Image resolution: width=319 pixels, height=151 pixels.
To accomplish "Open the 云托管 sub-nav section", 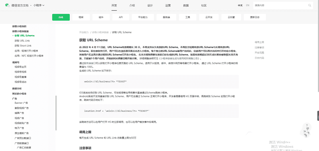I will pos(231,17).
